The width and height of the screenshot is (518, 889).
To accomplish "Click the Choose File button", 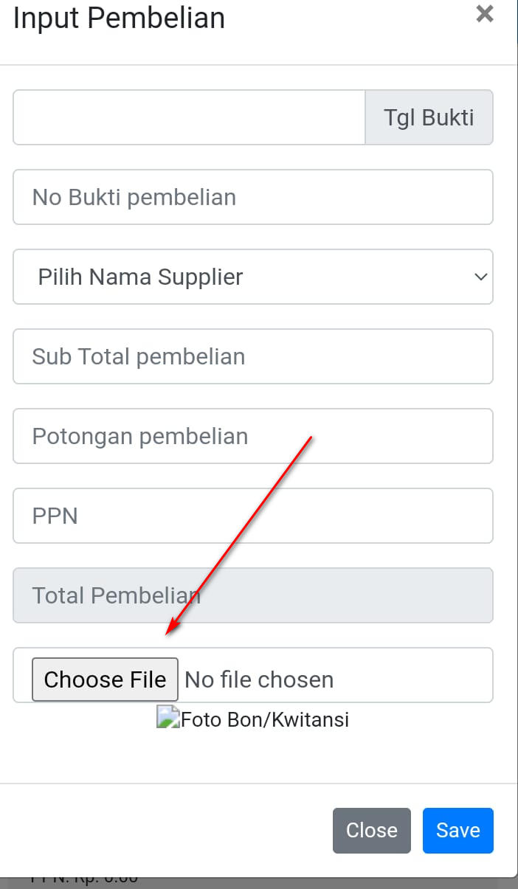I will click(x=105, y=679).
